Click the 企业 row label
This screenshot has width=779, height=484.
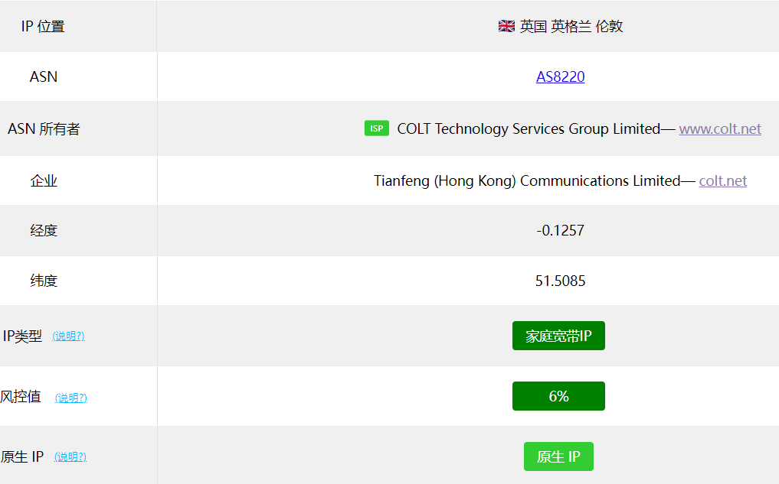pos(44,180)
